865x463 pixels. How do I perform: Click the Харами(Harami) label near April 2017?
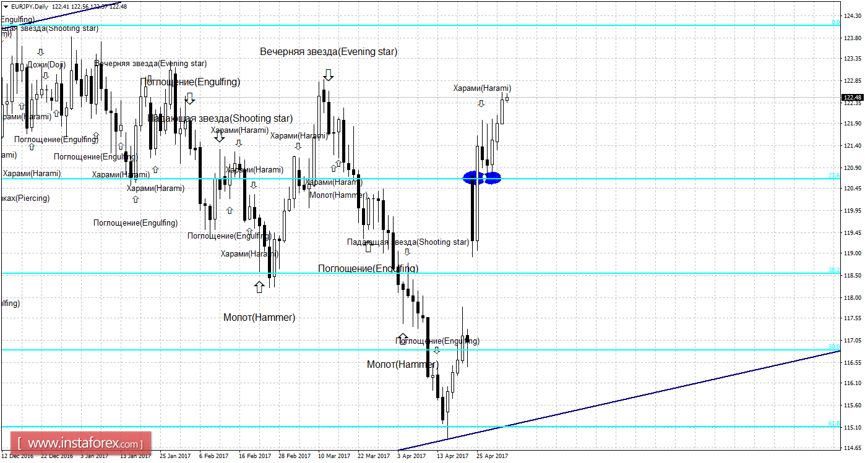pos(482,88)
